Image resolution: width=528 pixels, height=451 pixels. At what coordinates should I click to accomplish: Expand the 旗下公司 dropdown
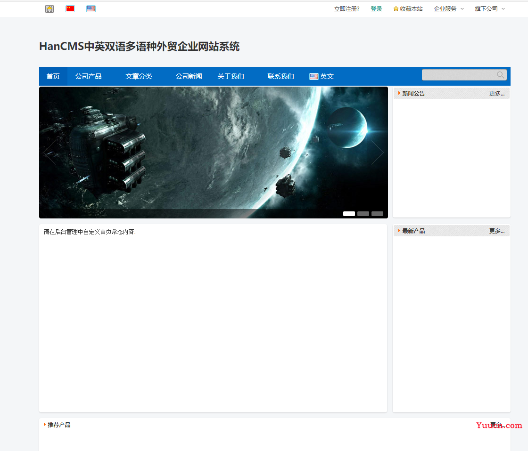490,9
